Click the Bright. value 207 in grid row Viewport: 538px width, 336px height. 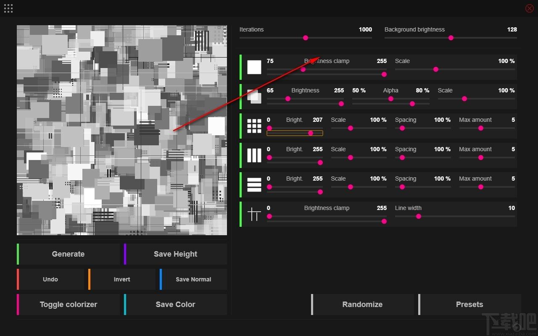[x=318, y=120]
